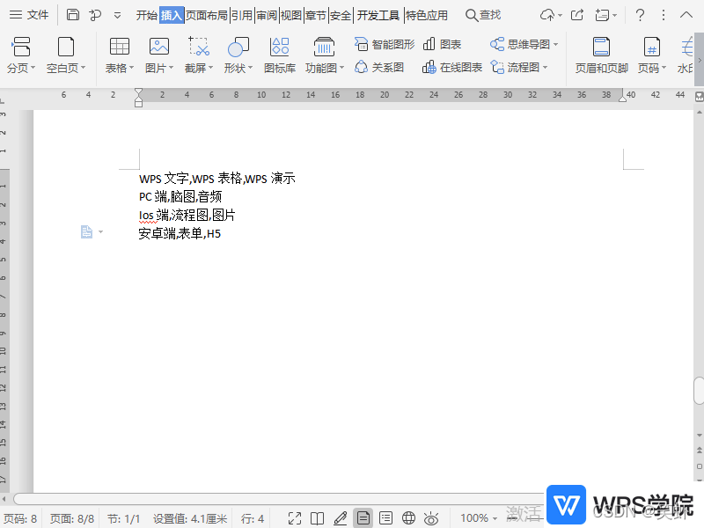Open 页眉和页脚 header and footer
Image resolution: width=704 pixels, height=528 pixels.
tap(602, 55)
